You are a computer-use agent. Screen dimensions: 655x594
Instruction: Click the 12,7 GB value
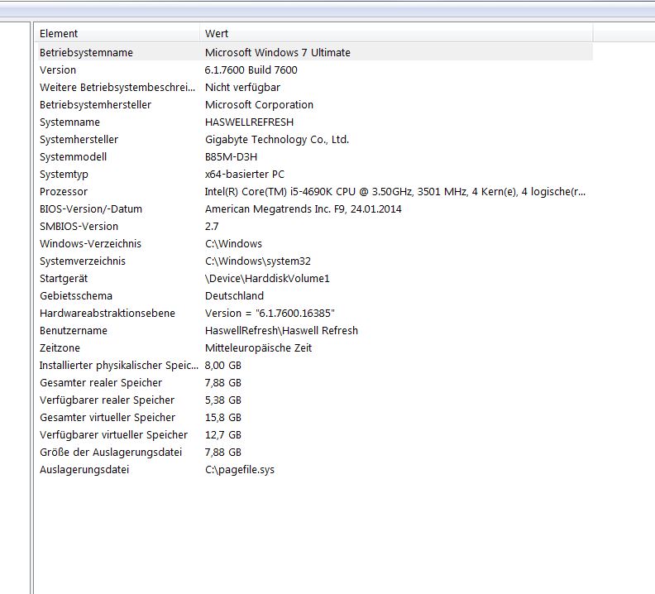(x=223, y=434)
